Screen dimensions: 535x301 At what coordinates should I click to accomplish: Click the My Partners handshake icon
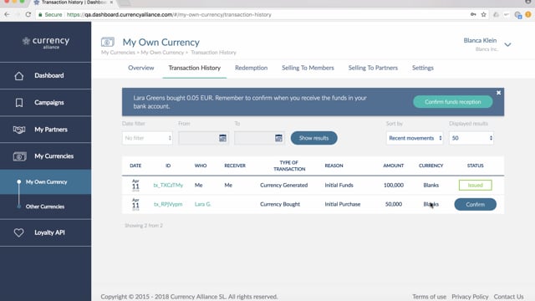coord(19,130)
